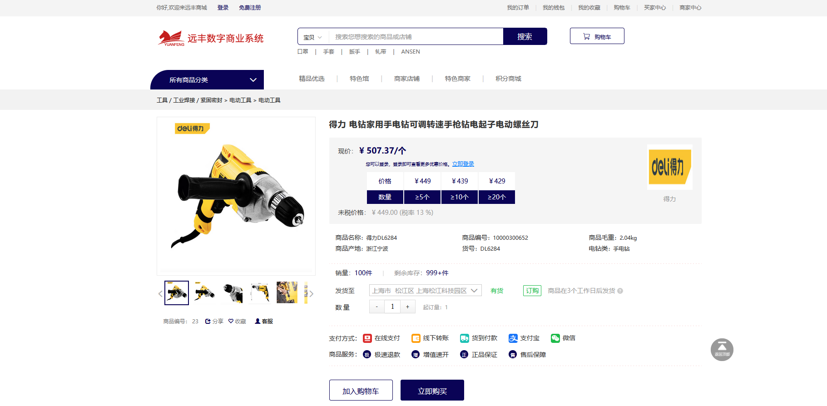Click the deli 得力 brand logo
The width and height of the screenshot is (827, 406).
click(x=669, y=167)
